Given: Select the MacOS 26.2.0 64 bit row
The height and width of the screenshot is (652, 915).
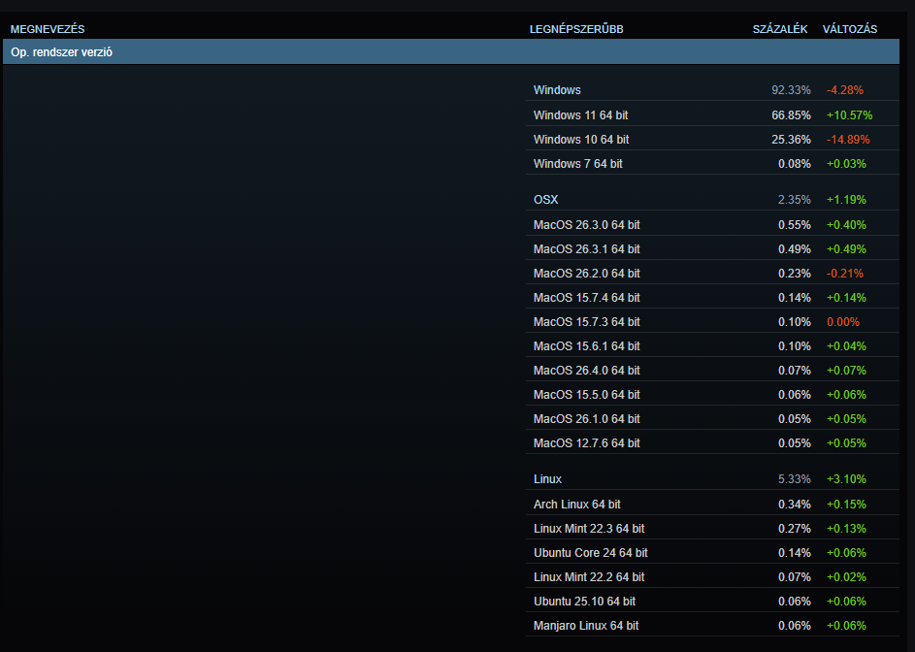Looking at the screenshot, I should point(586,274).
